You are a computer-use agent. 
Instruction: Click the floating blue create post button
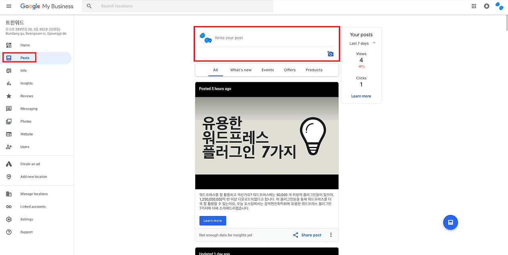450,222
